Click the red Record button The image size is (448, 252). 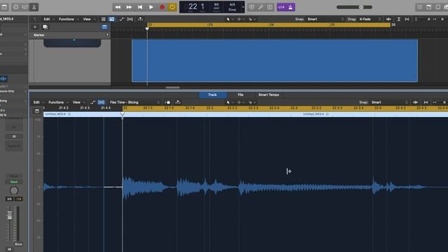[x=162, y=7]
